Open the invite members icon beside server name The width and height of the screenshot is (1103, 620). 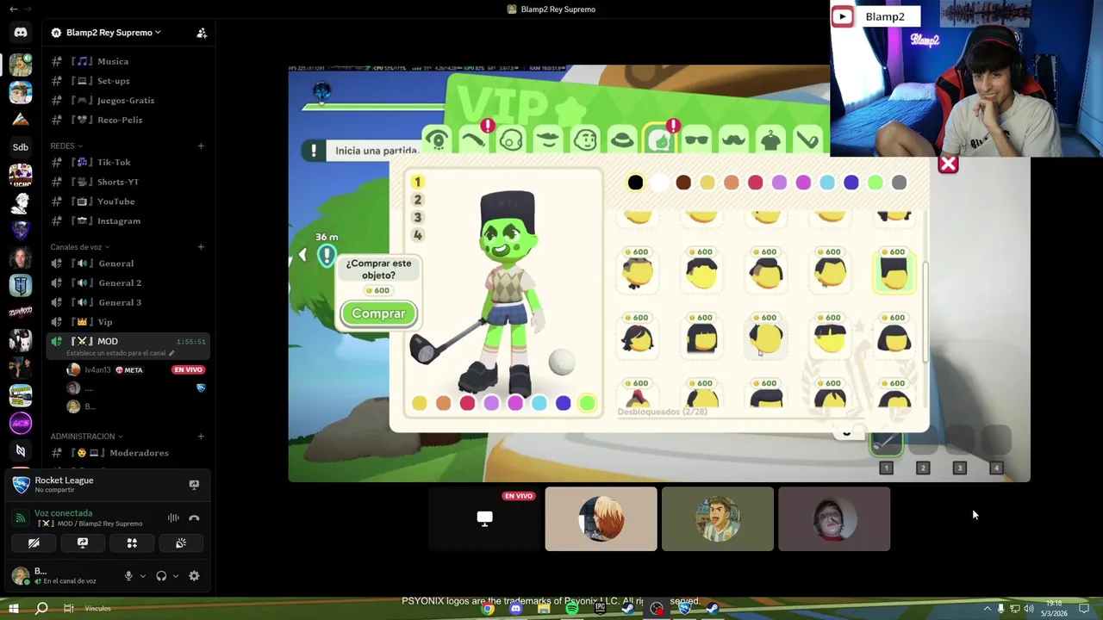pos(202,33)
